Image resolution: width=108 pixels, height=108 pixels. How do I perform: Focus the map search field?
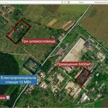click(x=31, y=2)
